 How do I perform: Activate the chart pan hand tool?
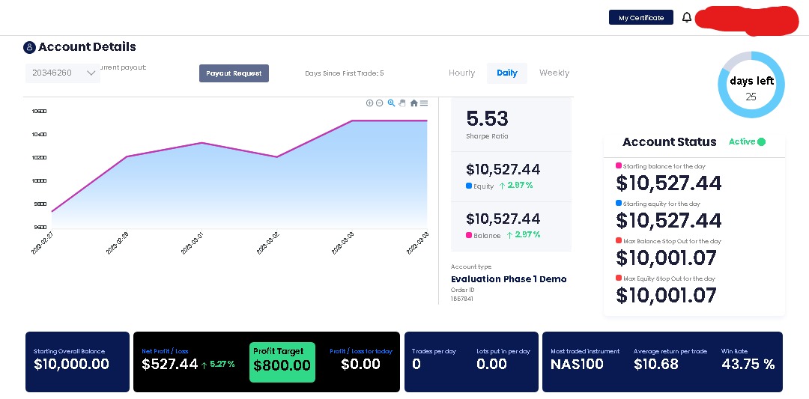point(402,103)
